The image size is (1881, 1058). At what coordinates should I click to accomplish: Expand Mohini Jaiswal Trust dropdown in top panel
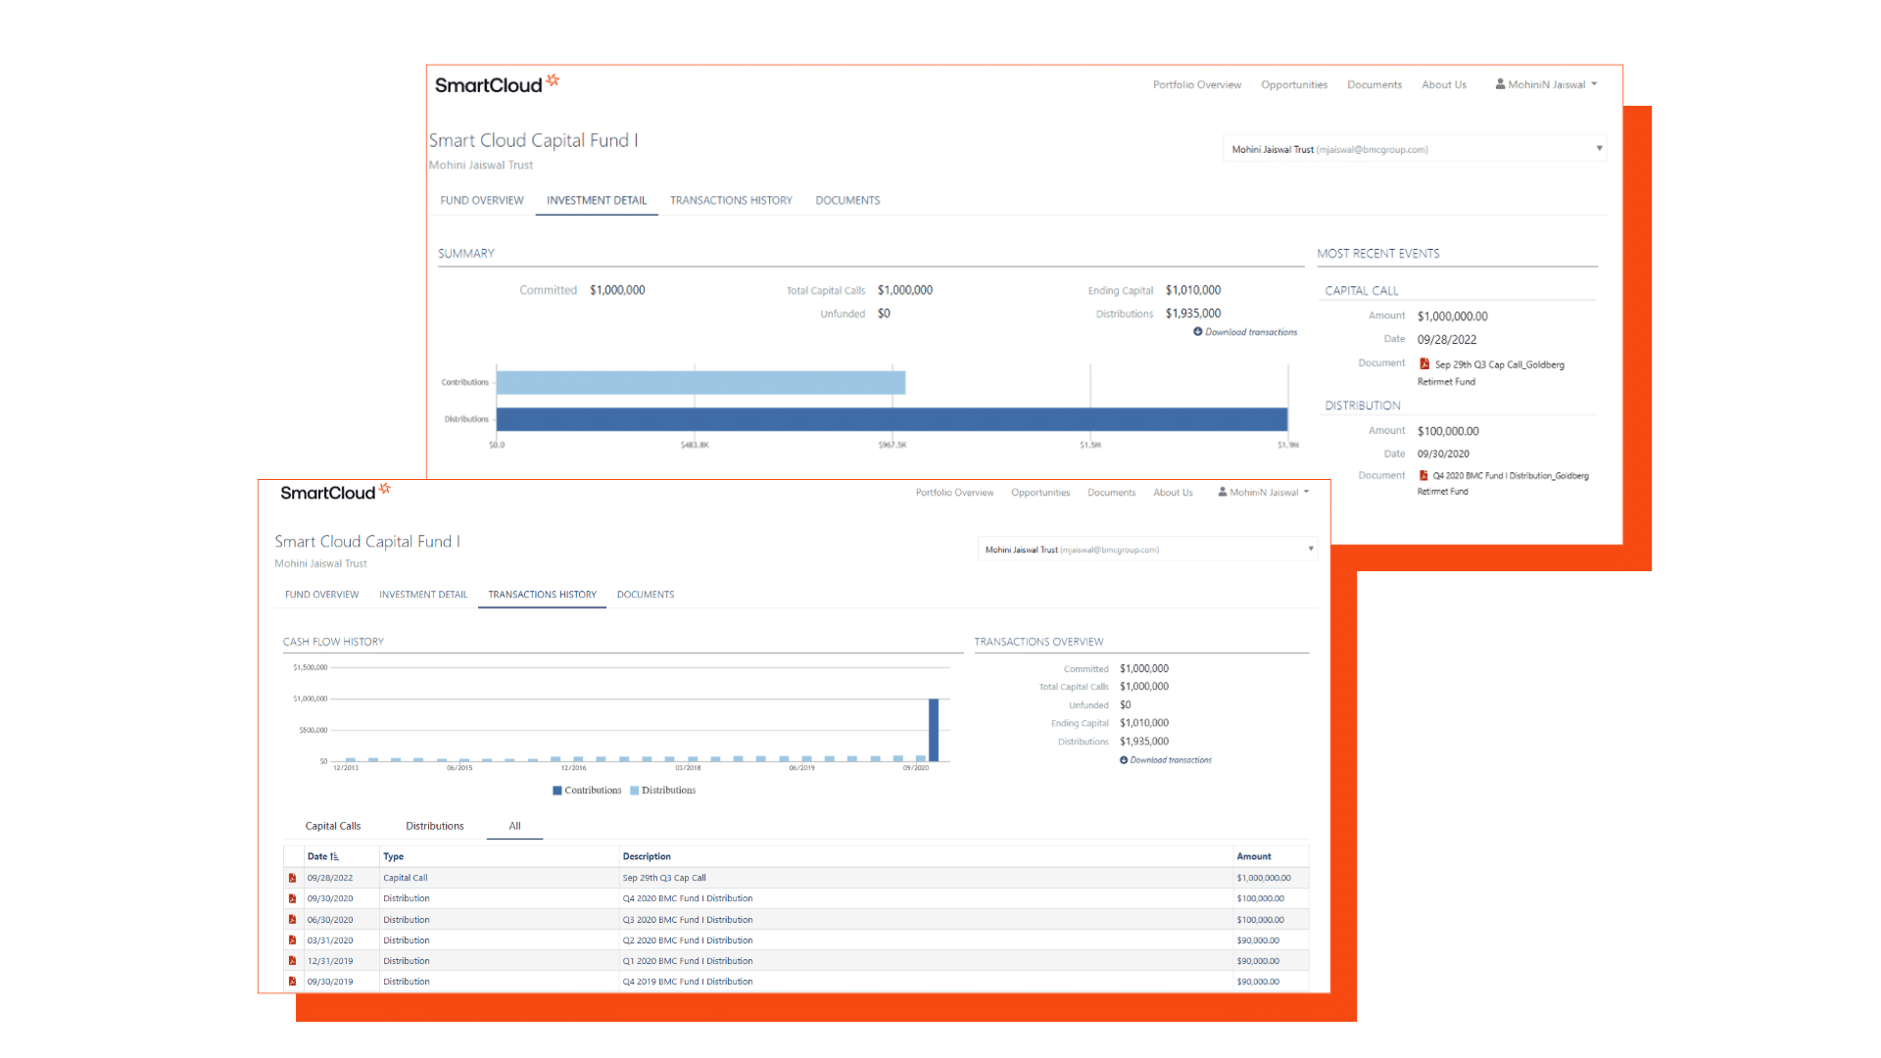(x=1599, y=149)
